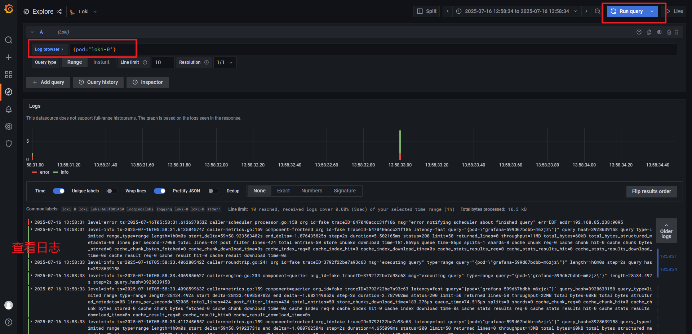692x334 pixels.
Task: Jump to the 13:58:31 log navigation marker
Action: 668,257
